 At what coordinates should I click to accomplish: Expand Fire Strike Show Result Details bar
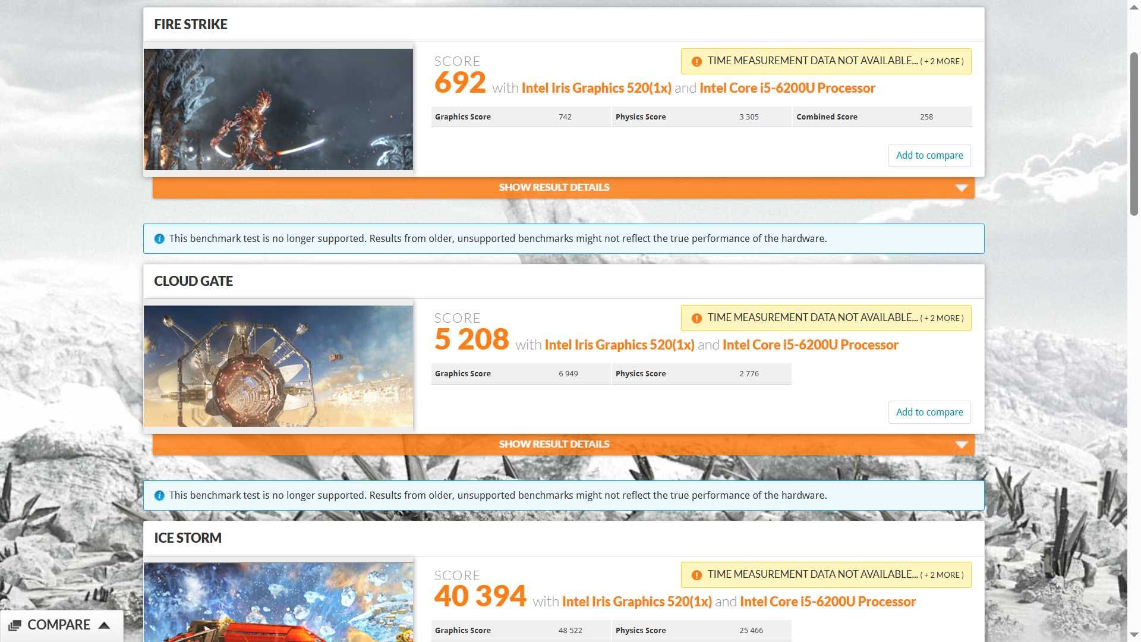coord(563,187)
